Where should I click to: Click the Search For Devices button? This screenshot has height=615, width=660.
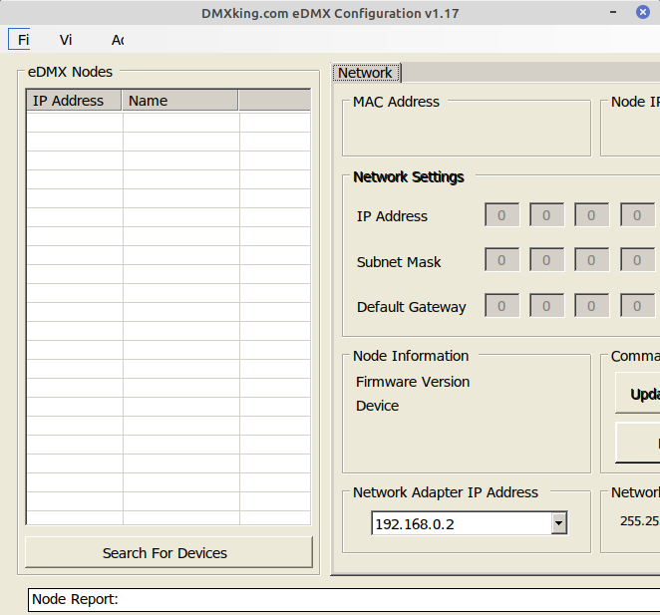168,552
